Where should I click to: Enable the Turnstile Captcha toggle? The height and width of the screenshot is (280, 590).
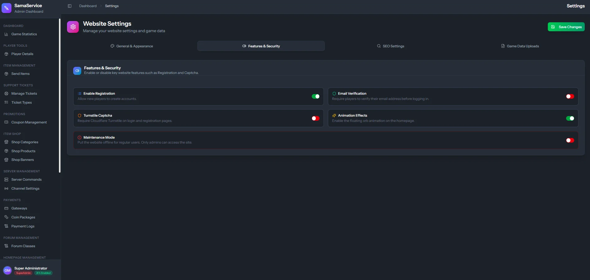point(315,118)
